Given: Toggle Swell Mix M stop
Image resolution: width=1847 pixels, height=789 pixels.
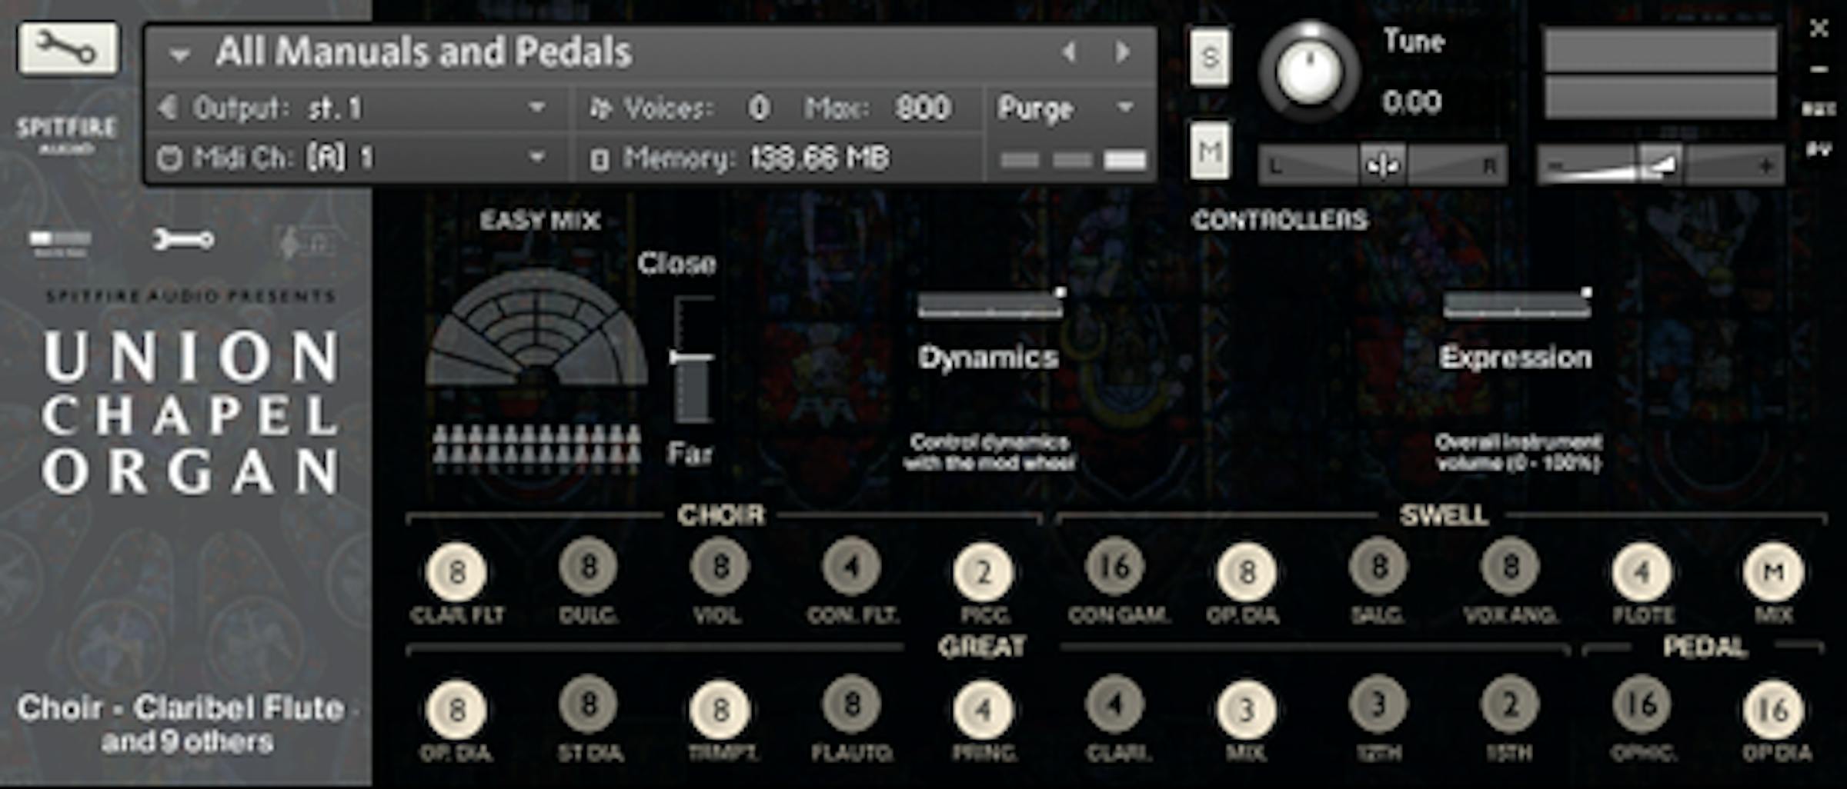Looking at the screenshot, I should point(1774,572).
